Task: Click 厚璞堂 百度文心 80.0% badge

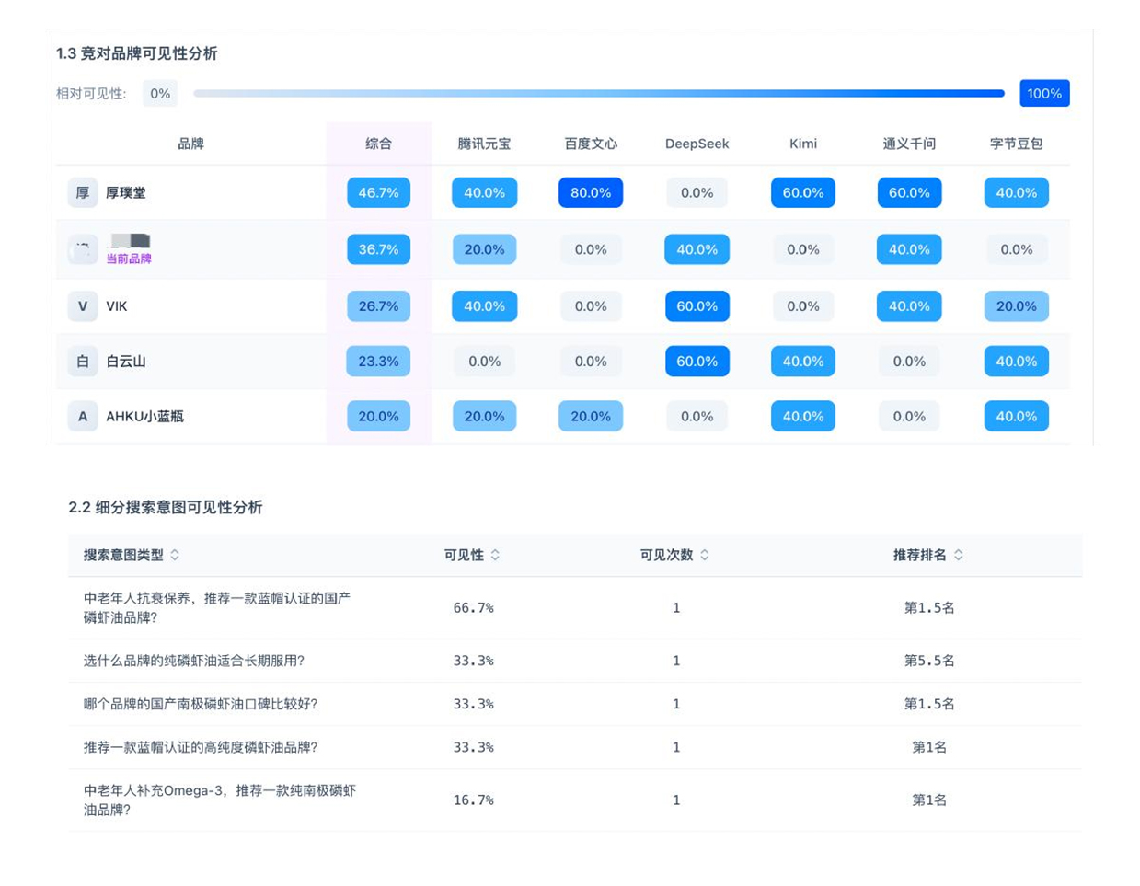Action: [591, 193]
